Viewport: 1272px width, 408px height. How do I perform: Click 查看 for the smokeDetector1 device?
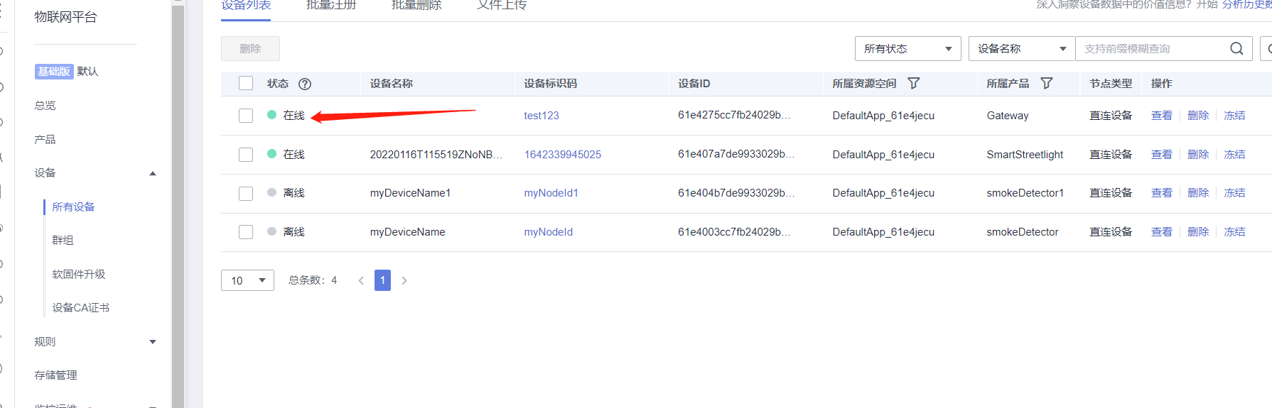point(1162,193)
